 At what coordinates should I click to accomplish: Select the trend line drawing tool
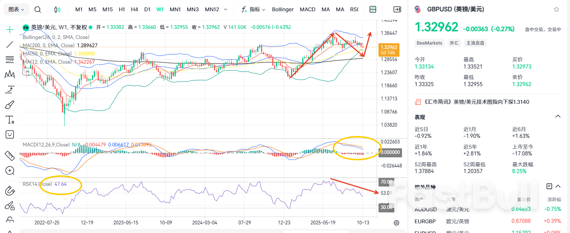pyautogui.click(x=9, y=44)
